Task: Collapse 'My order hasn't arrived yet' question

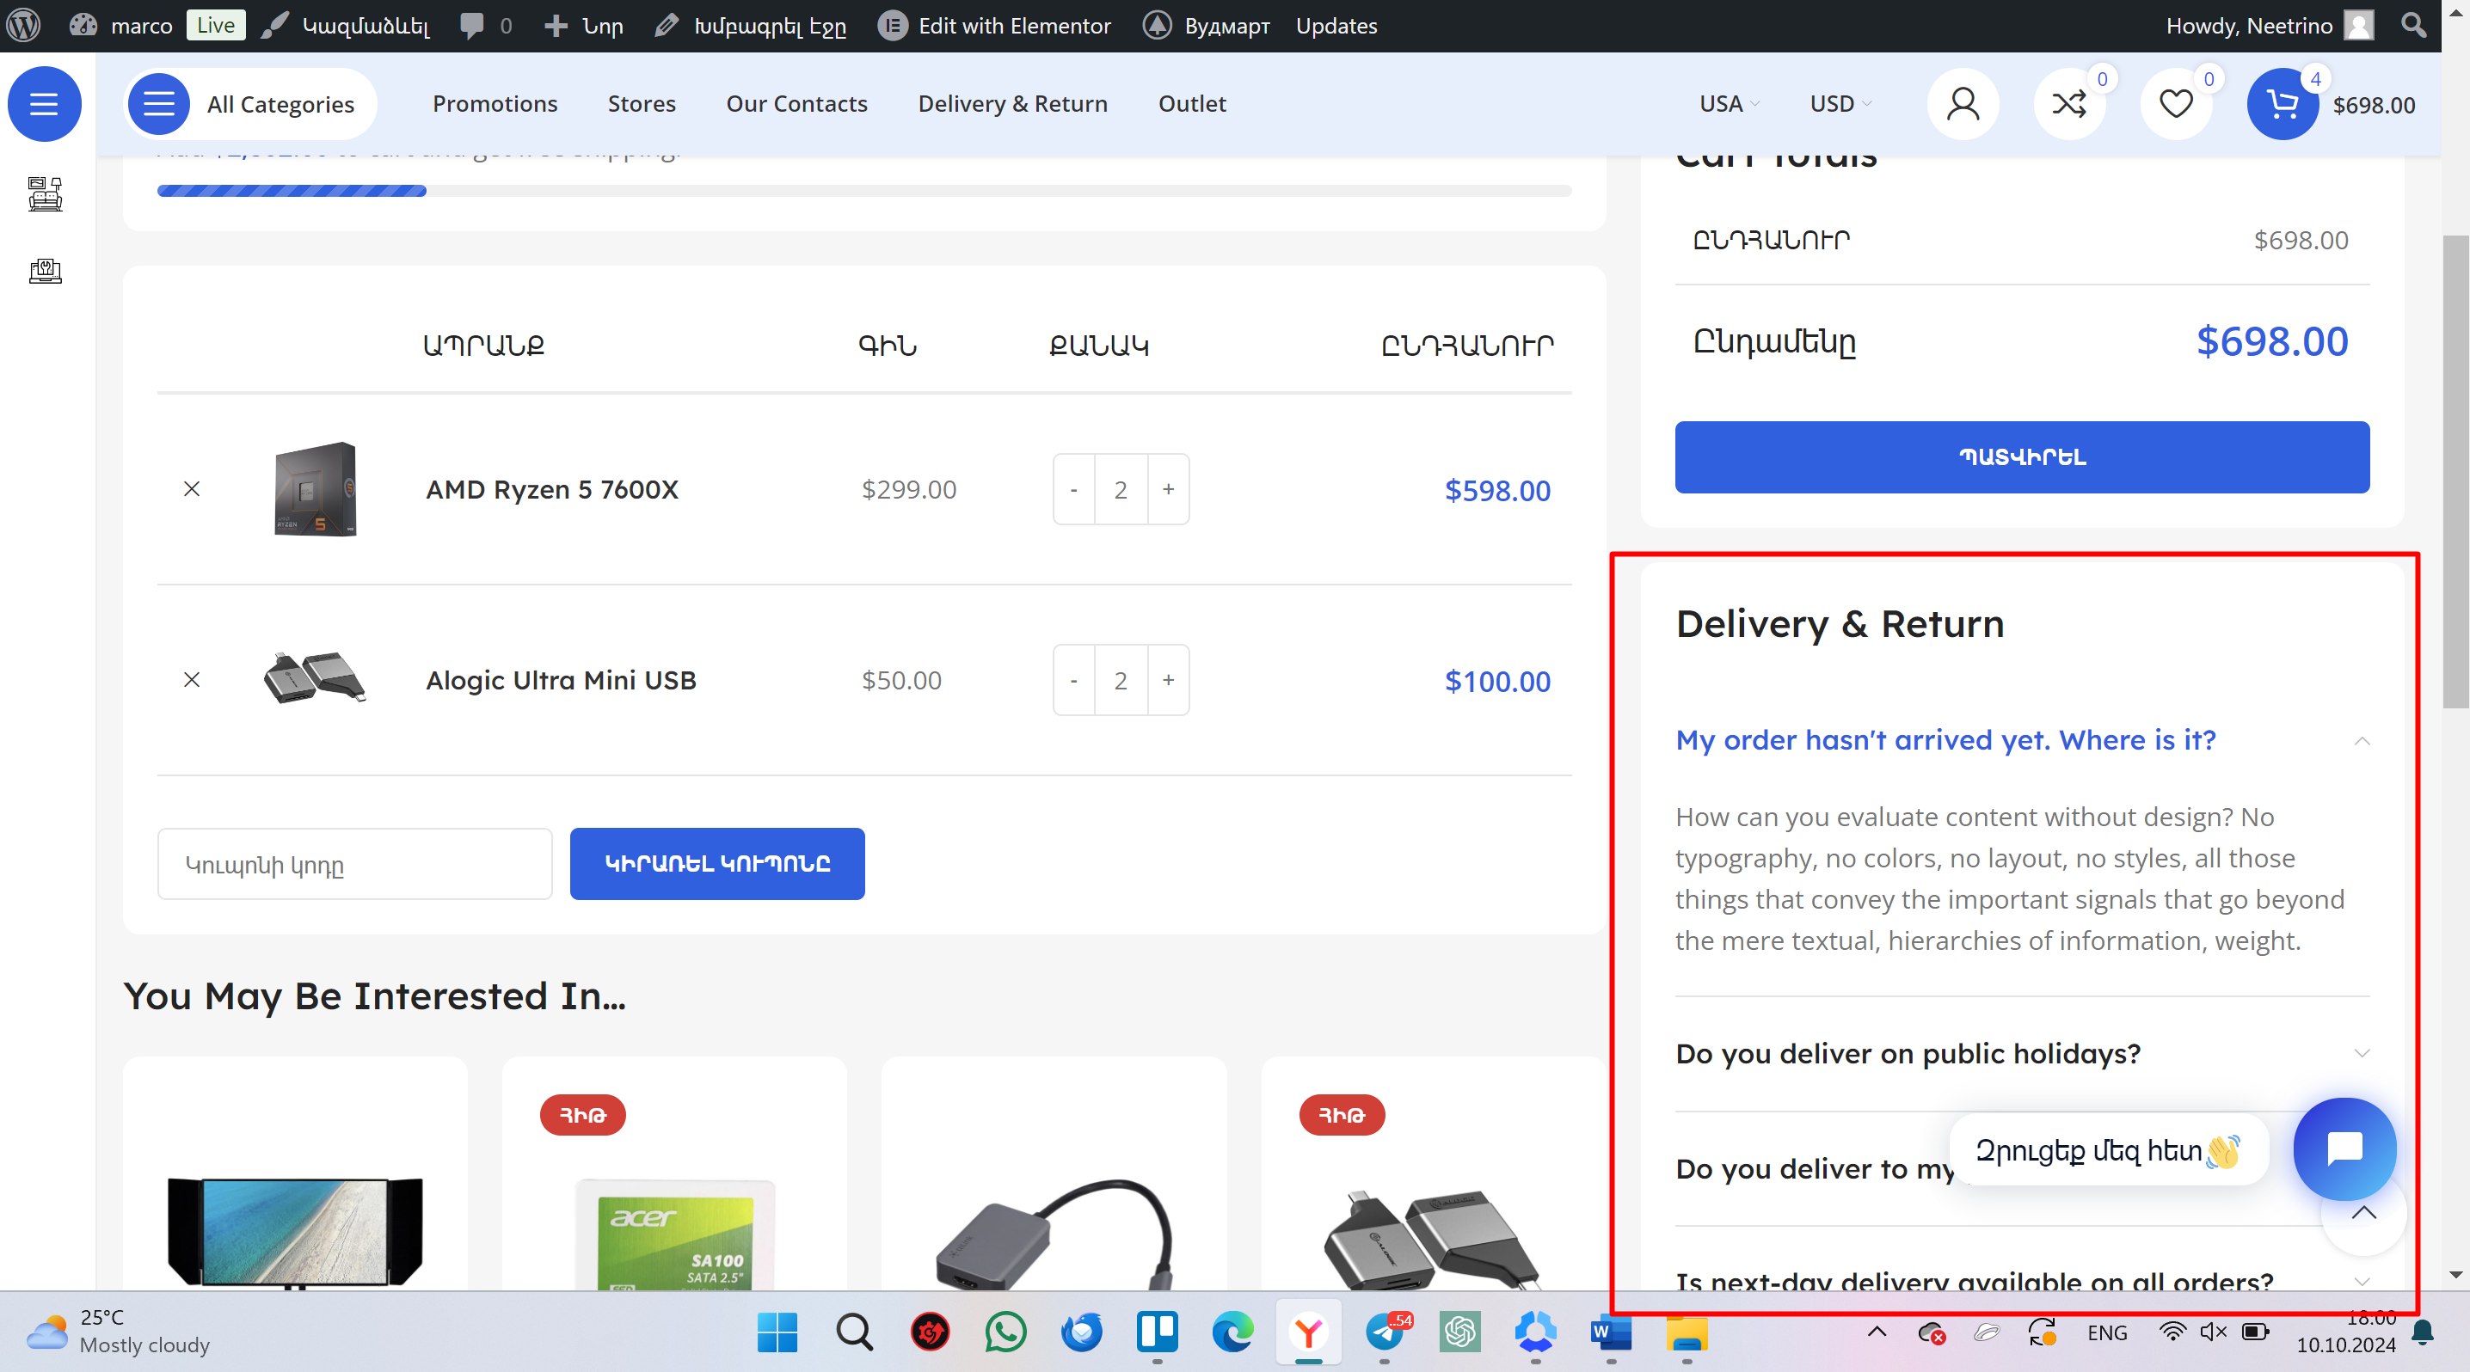Action: (x=2022, y=739)
